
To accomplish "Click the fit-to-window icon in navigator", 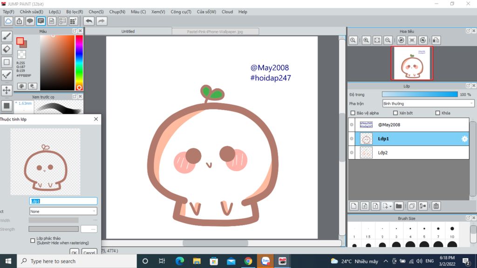I will point(377,40).
